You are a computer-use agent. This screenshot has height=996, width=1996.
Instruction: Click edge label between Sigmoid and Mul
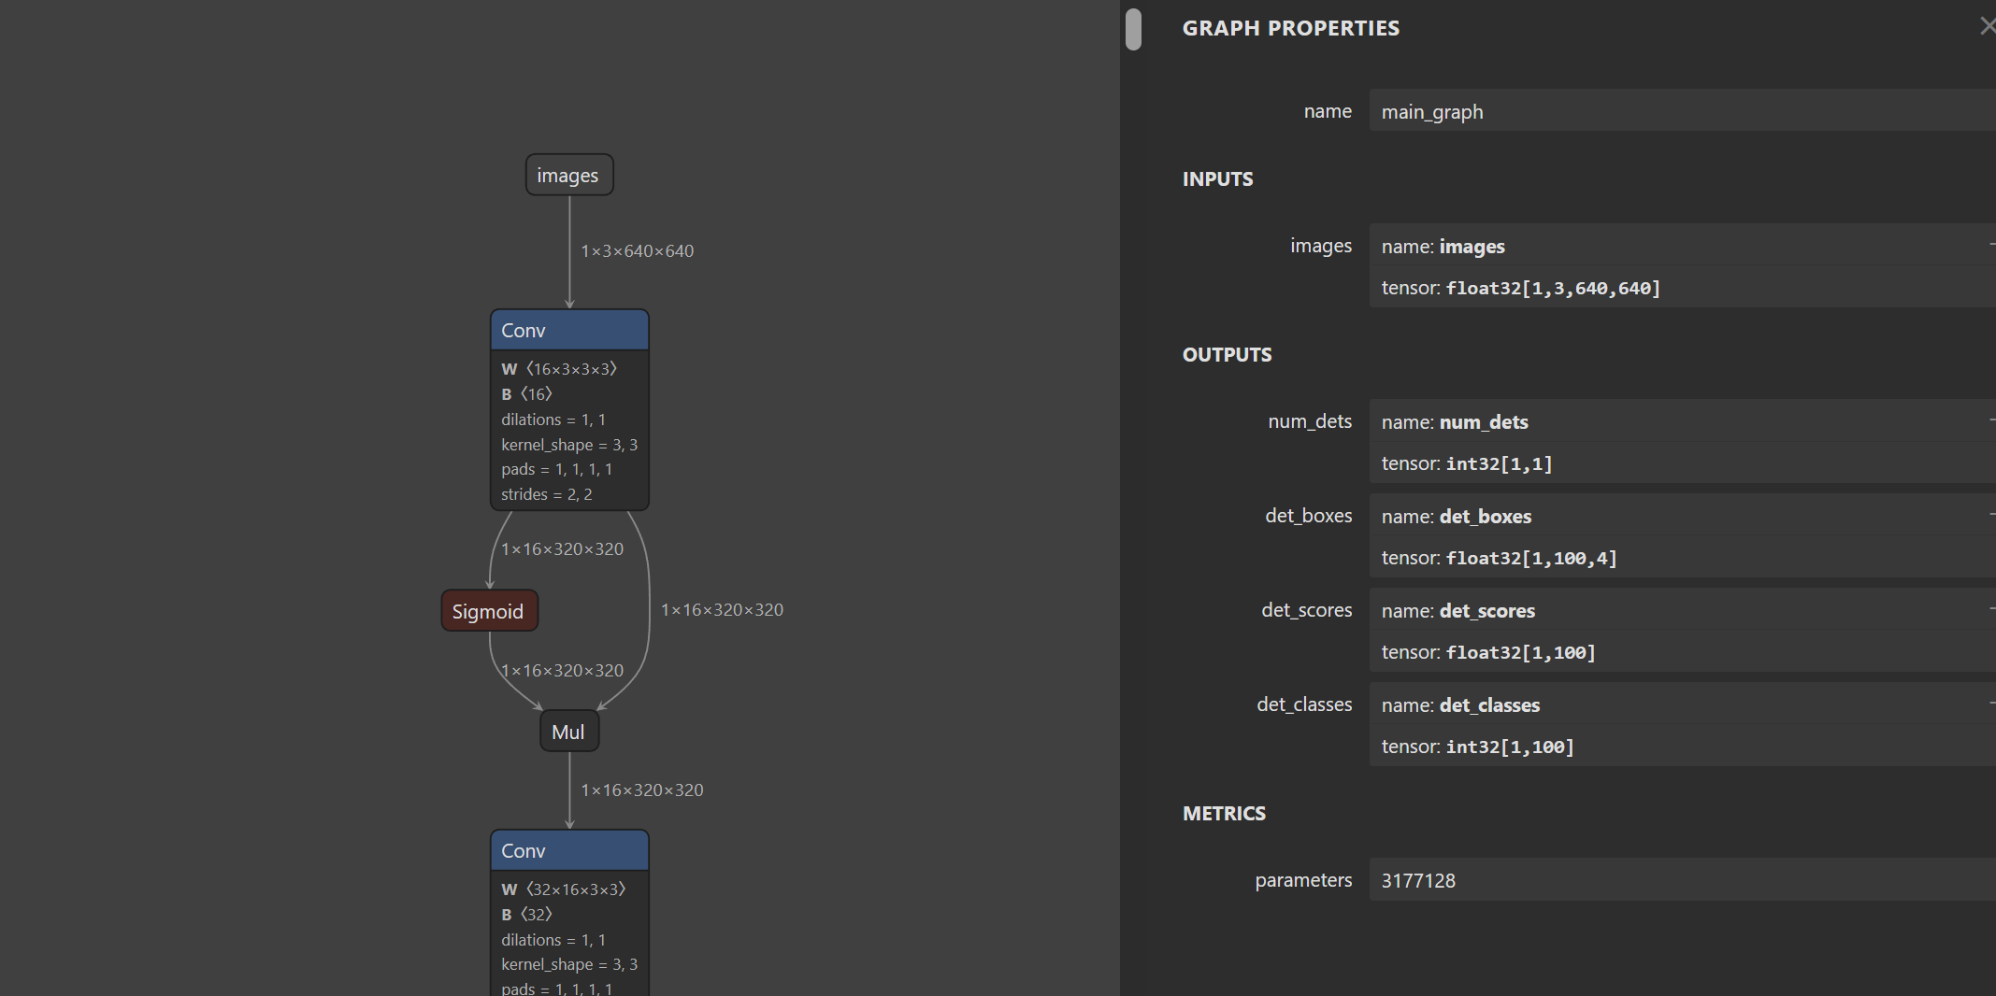[562, 670]
